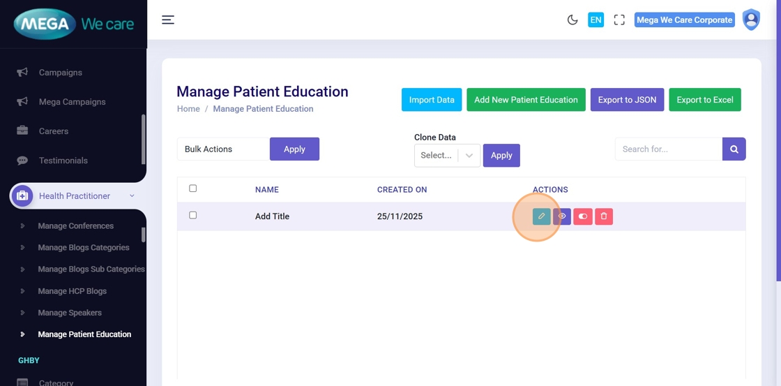
Task: Click the EN language selector
Action: click(596, 20)
